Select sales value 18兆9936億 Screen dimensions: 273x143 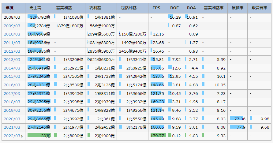[x=39, y=43]
